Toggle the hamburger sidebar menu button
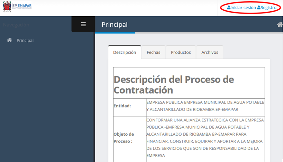The height and width of the screenshot is (162, 283). (x=83, y=24)
